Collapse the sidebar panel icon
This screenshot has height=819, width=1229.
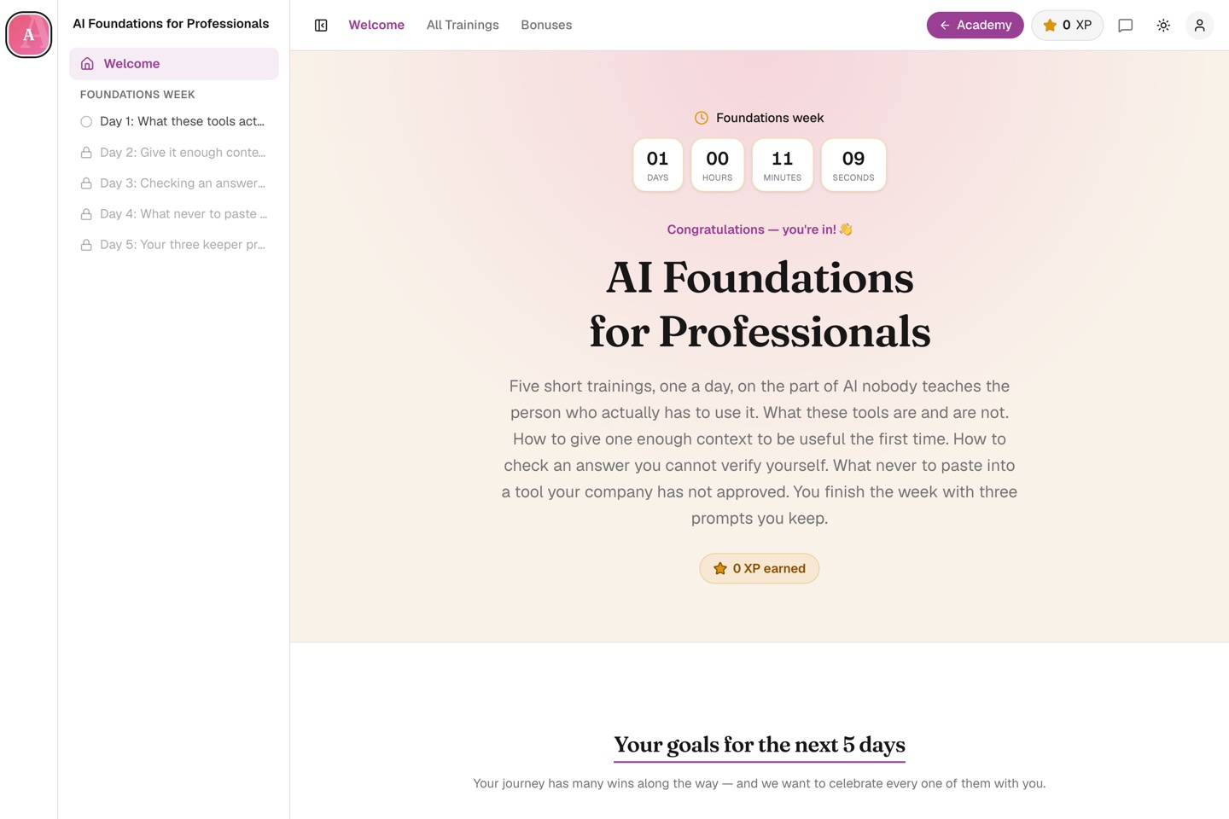click(x=321, y=26)
